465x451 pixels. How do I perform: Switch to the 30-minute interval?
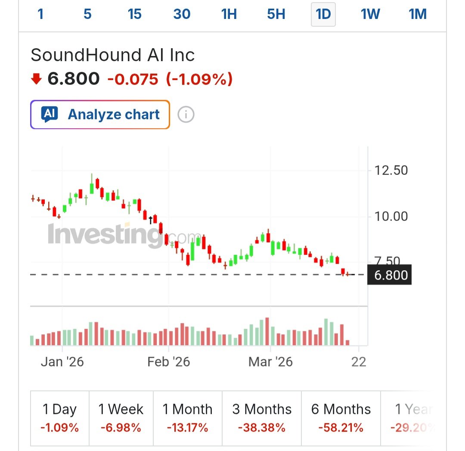click(x=182, y=14)
